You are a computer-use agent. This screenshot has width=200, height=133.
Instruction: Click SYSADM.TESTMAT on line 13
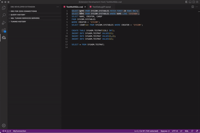95,45
